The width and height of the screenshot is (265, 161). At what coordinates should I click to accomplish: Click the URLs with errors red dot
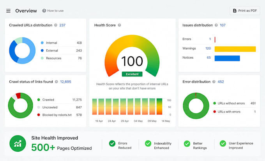[215, 112]
